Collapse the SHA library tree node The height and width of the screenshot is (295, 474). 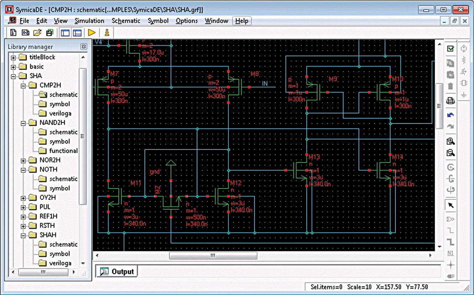point(14,76)
